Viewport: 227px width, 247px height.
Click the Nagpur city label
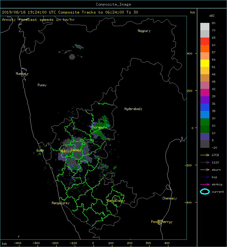click(x=144, y=31)
